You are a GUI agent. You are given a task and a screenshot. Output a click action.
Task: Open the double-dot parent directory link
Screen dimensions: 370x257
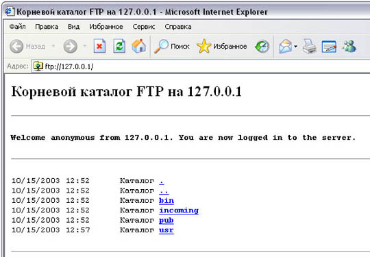tap(164, 191)
